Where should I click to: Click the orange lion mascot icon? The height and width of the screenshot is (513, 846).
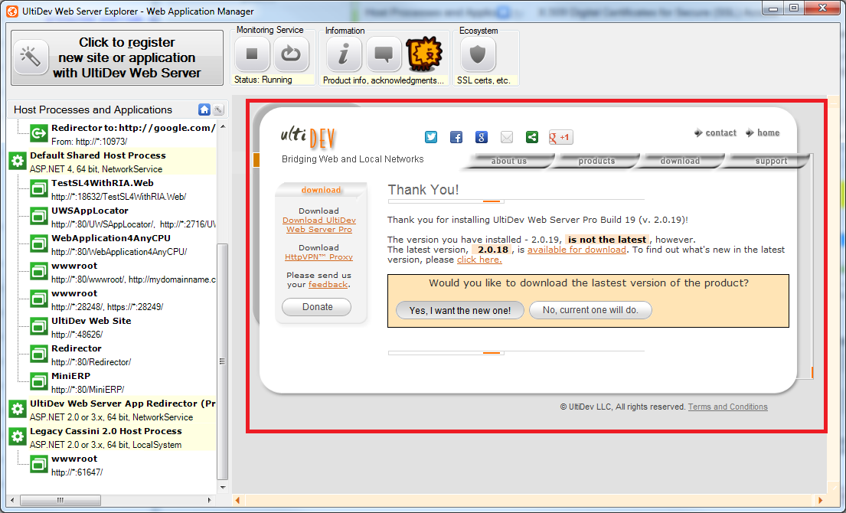coord(424,54)
